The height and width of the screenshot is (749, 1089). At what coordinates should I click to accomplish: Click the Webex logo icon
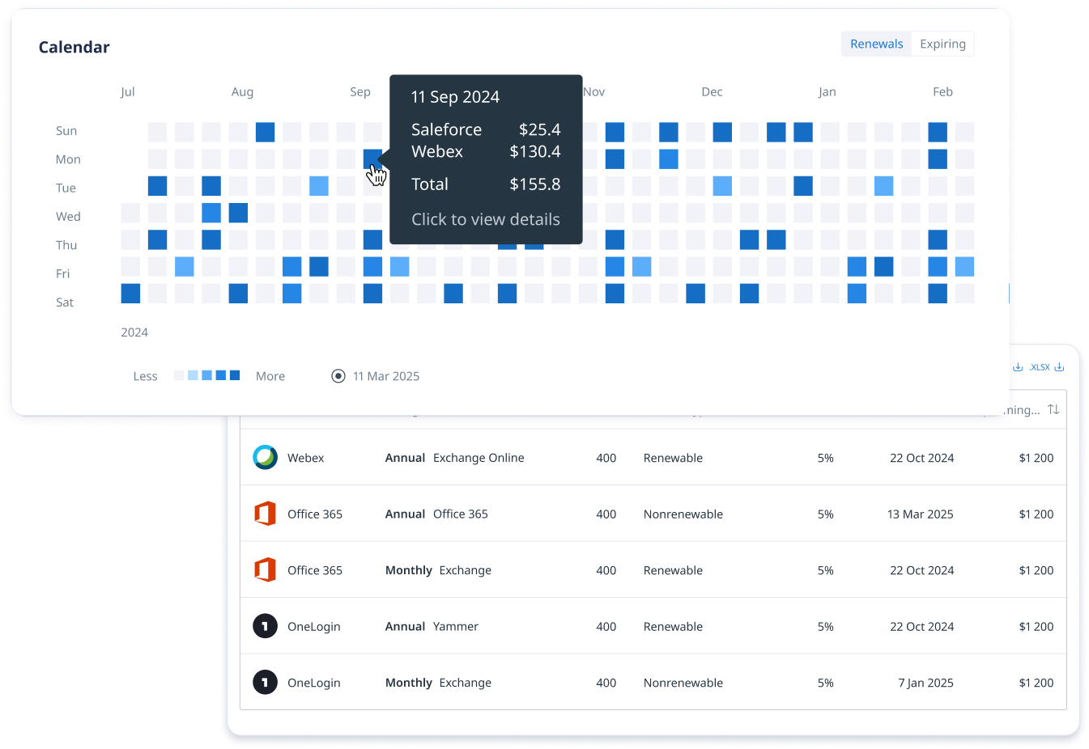[x=265, y=457]
